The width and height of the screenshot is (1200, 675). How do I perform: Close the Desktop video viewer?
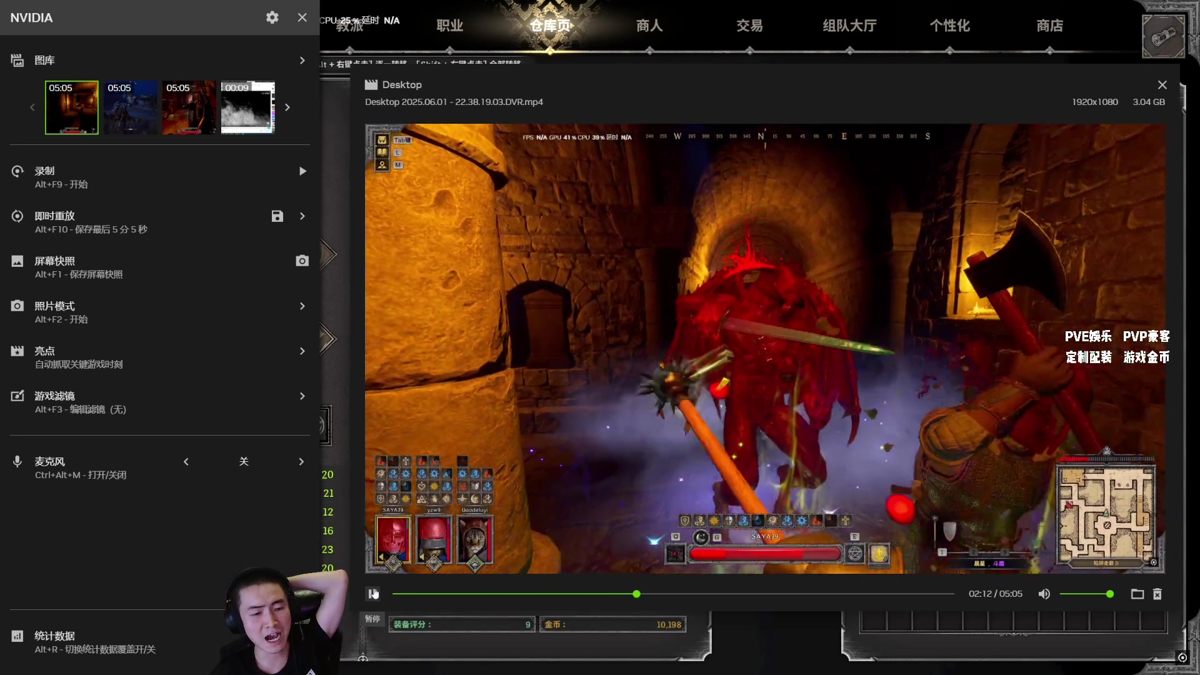[x=1162, y=85]
